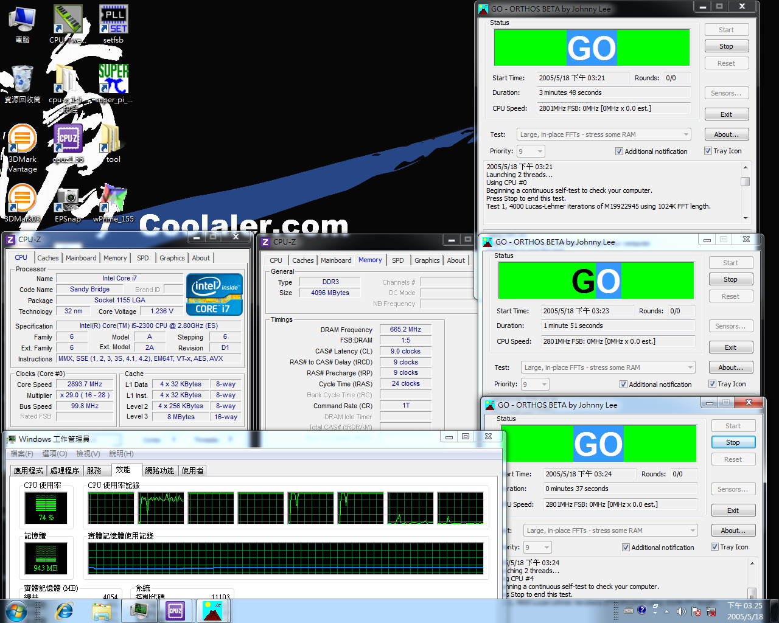Switch to 網路功能 tab in Task Manager
This screenshot has height=623, width=779.
point(159,470)
